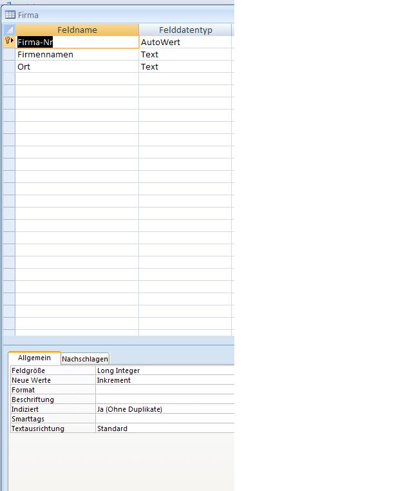Click the Smarttags property label
Viewport: 412px width, 491px height.
(x=28, y=419)
